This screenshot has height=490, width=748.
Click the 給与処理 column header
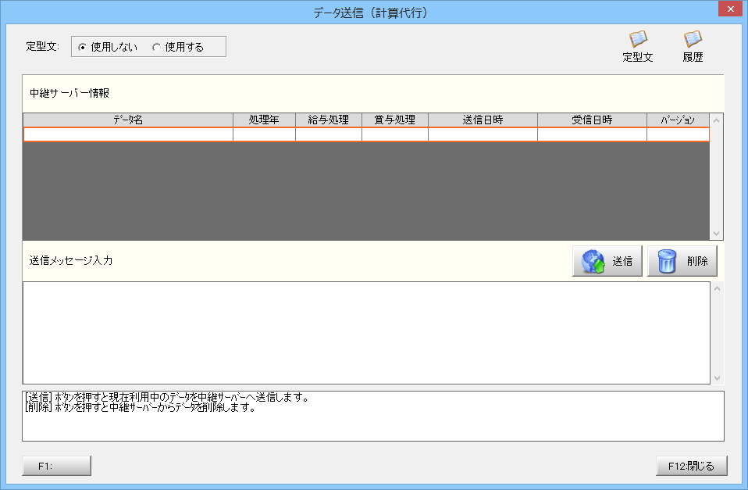point(328,120)
